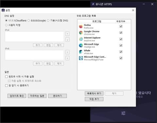The image size is (157, 123).
Task: Enable 윈도우 시작 시 자동 실행 checkbox
Action: click(7, 77)
